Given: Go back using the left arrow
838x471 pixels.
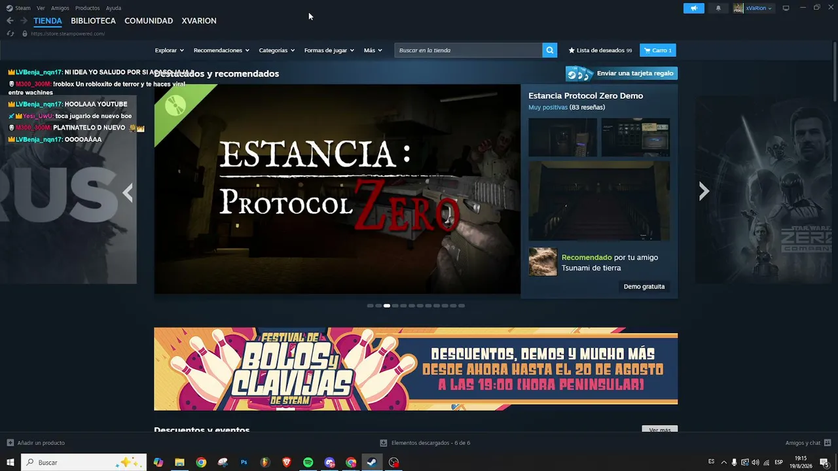Looking at the screenshot, I should pyautogui.click(x=10, y=21).
